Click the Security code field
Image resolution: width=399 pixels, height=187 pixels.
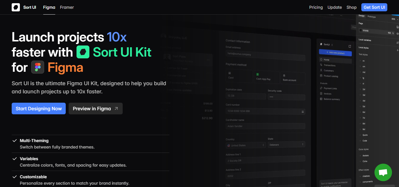pos(287,97)
